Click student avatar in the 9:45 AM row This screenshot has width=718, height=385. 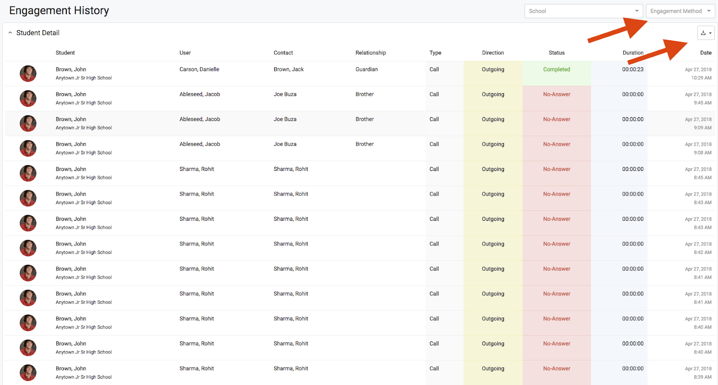coord(28,99)
